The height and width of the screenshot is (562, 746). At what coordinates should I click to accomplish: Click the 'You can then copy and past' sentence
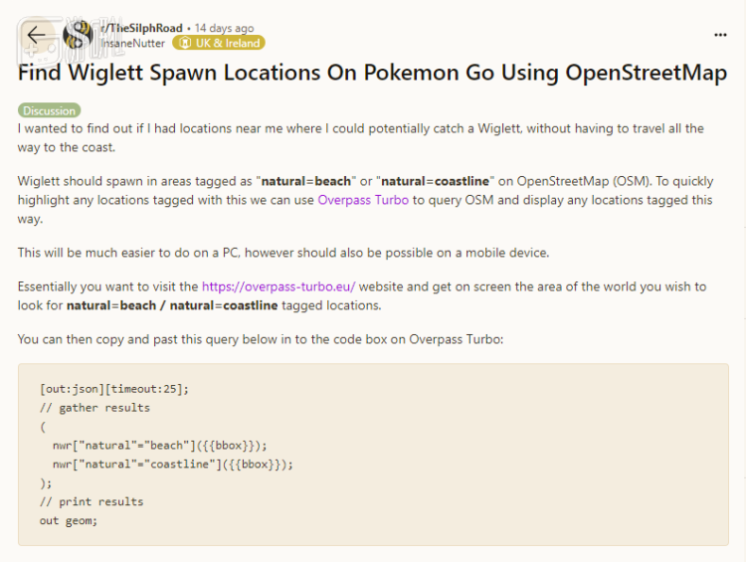[x=261, y=339]
